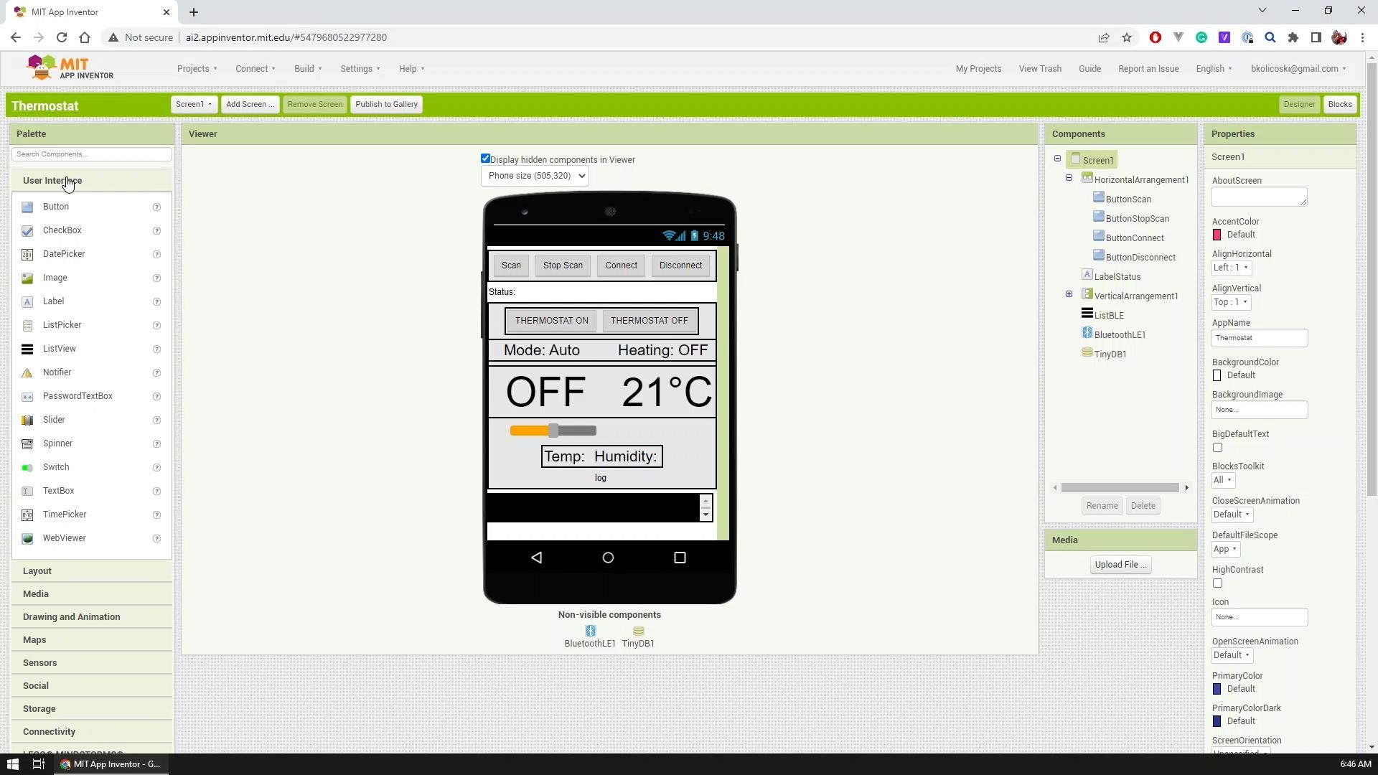Select the Button component in the palette
This screenshot has width=1378, height=775.
56,207
